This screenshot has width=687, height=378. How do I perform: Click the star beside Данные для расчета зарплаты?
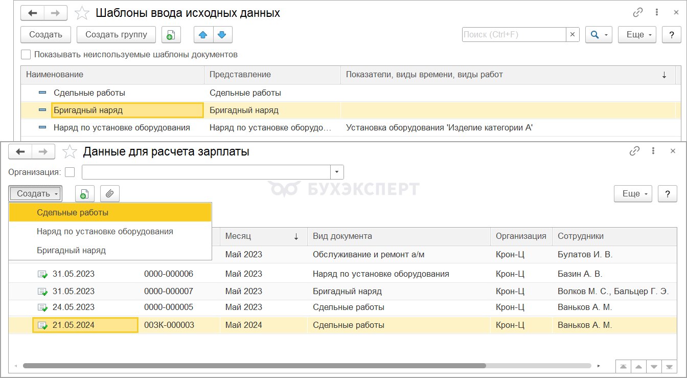point(69,152)
